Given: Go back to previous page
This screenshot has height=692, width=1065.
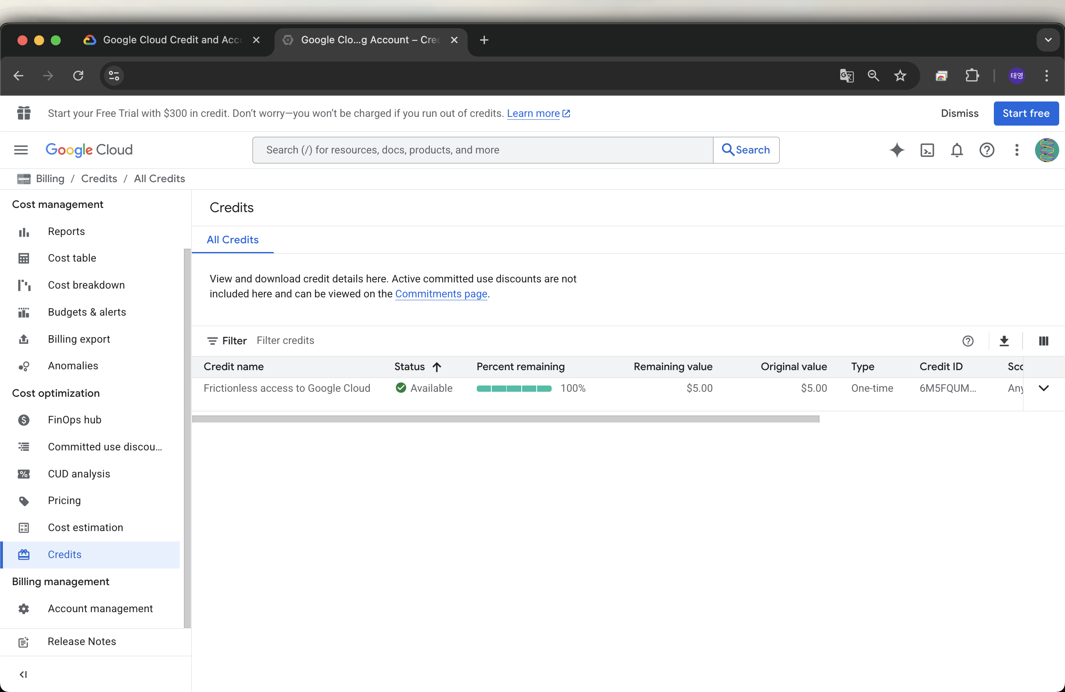Looking at the screenshot, I should 19,76.
